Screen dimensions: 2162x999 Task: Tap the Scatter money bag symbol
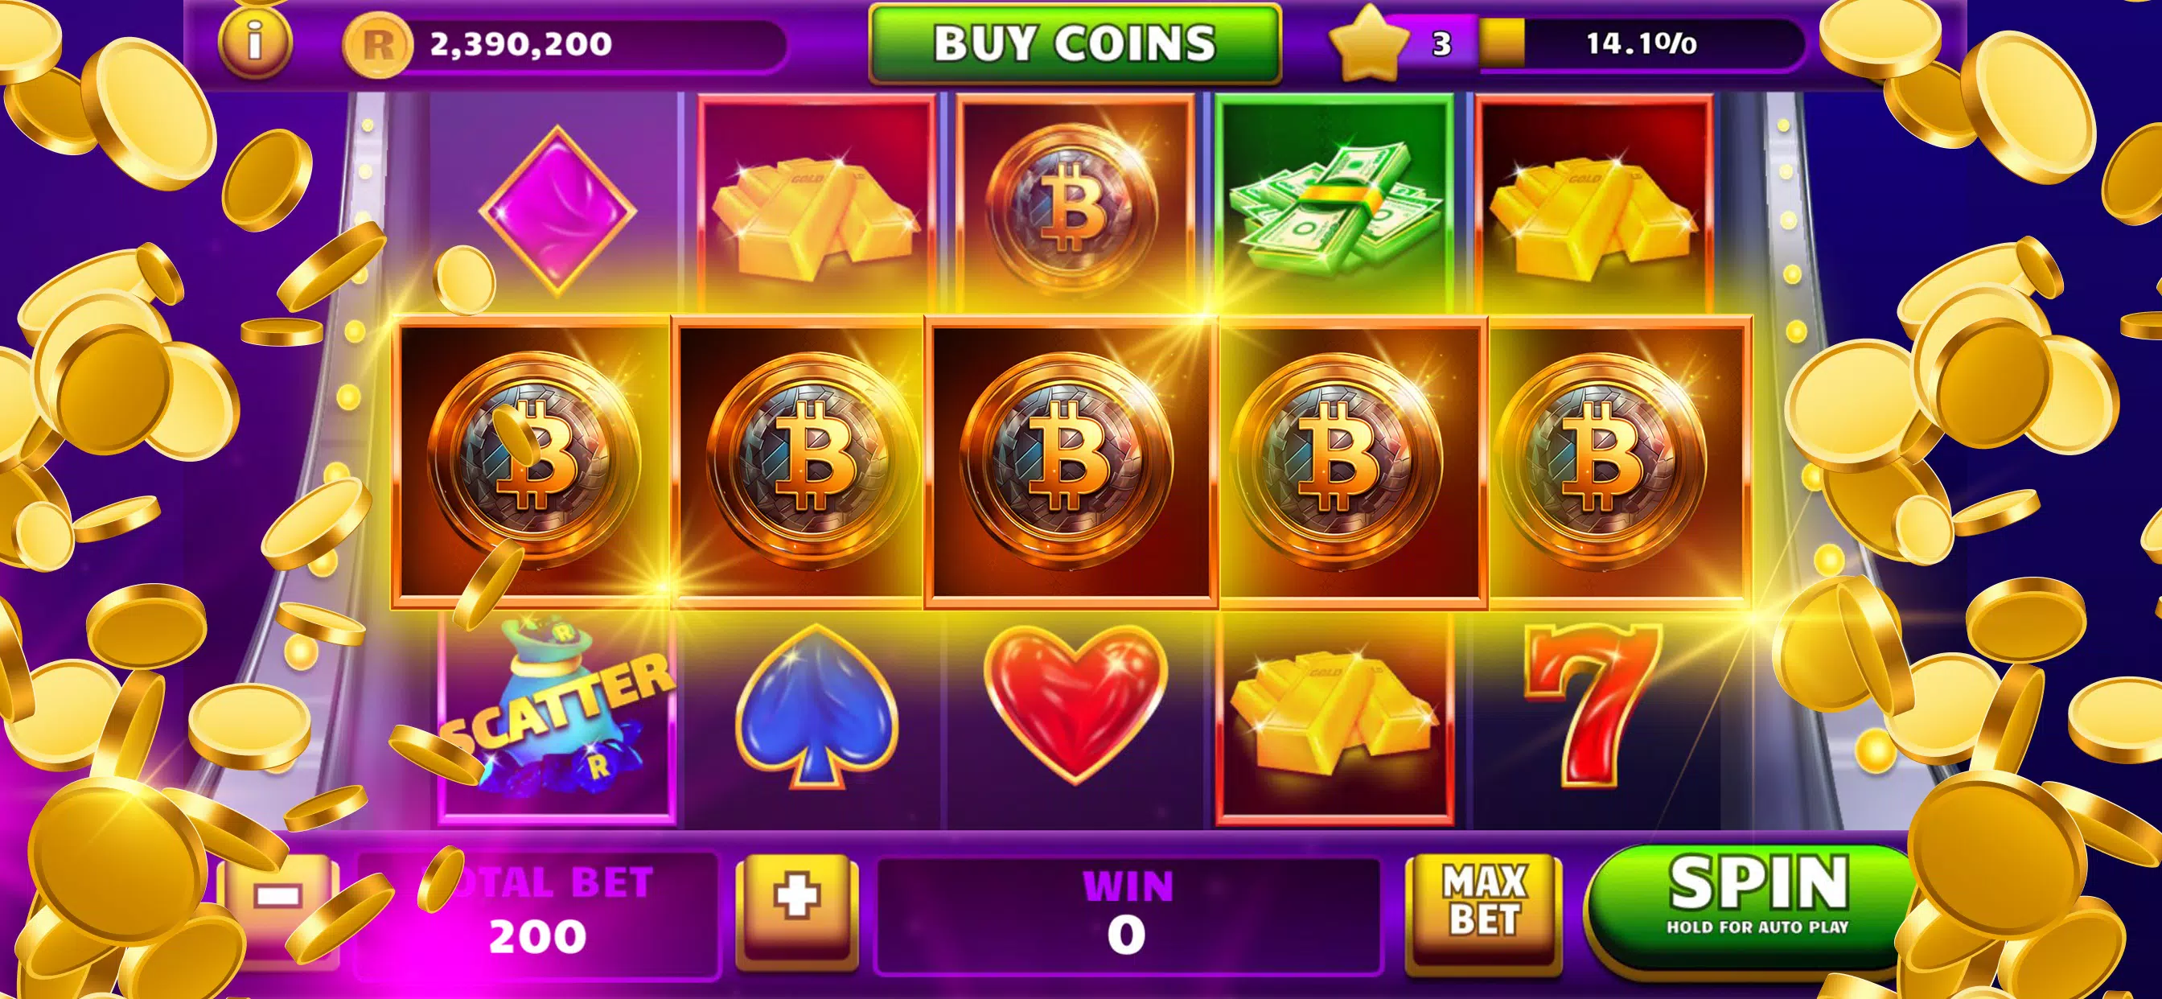(x=558, y=712)
